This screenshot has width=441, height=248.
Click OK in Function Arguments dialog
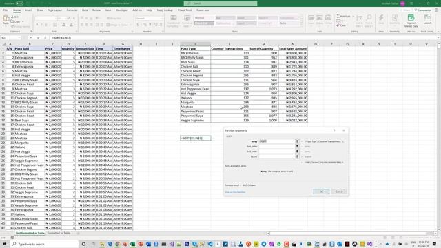pyautogui.click(x=321, y=192)
